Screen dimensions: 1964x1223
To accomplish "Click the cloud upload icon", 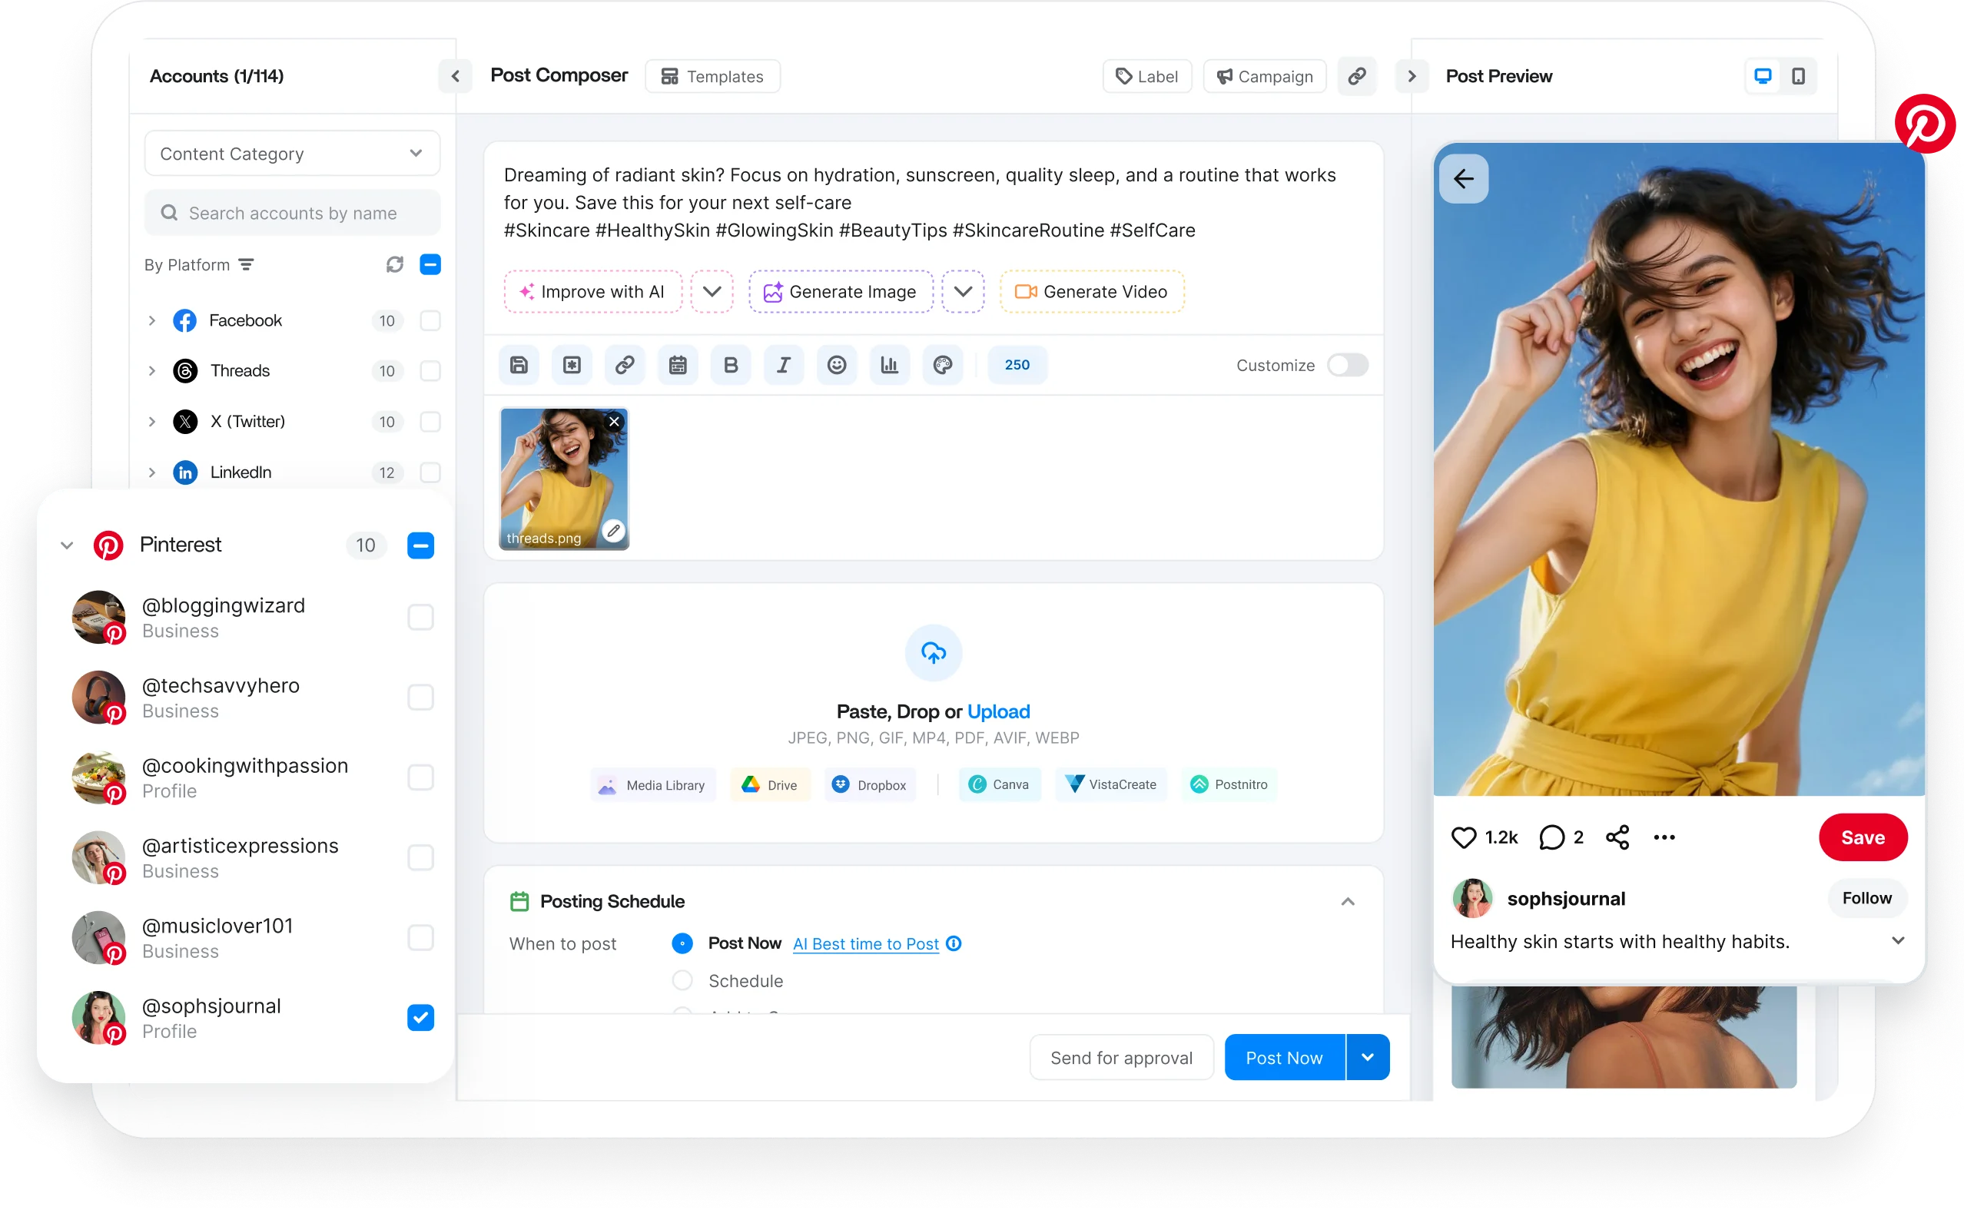I will point(934,653).
